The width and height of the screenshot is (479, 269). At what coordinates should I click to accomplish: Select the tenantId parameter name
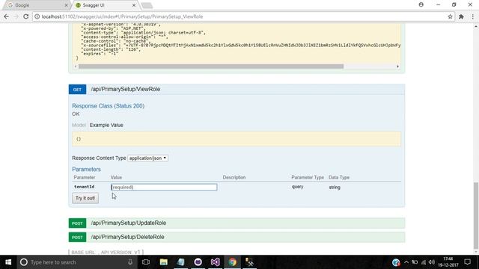(84, 187)
